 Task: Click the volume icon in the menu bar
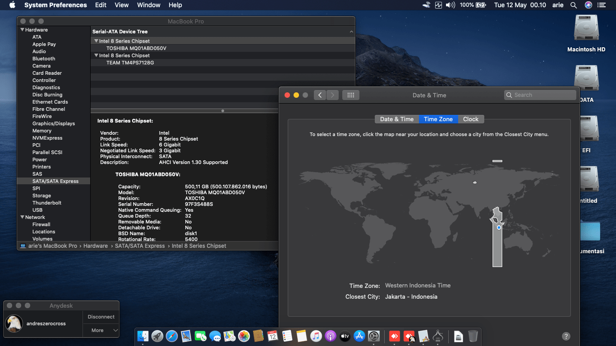(x=451, y=5)
